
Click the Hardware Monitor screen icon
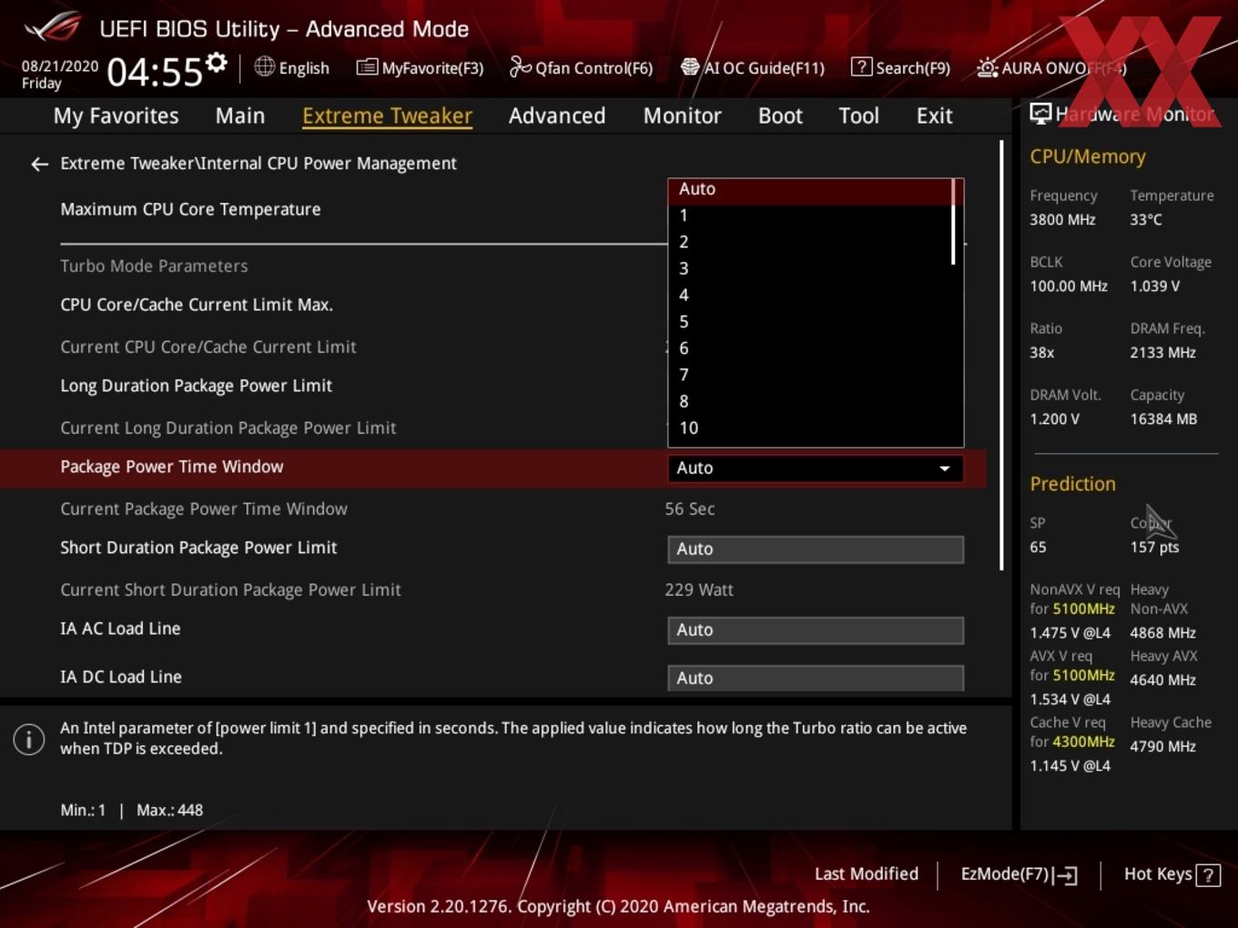[x=1040, y=114]
